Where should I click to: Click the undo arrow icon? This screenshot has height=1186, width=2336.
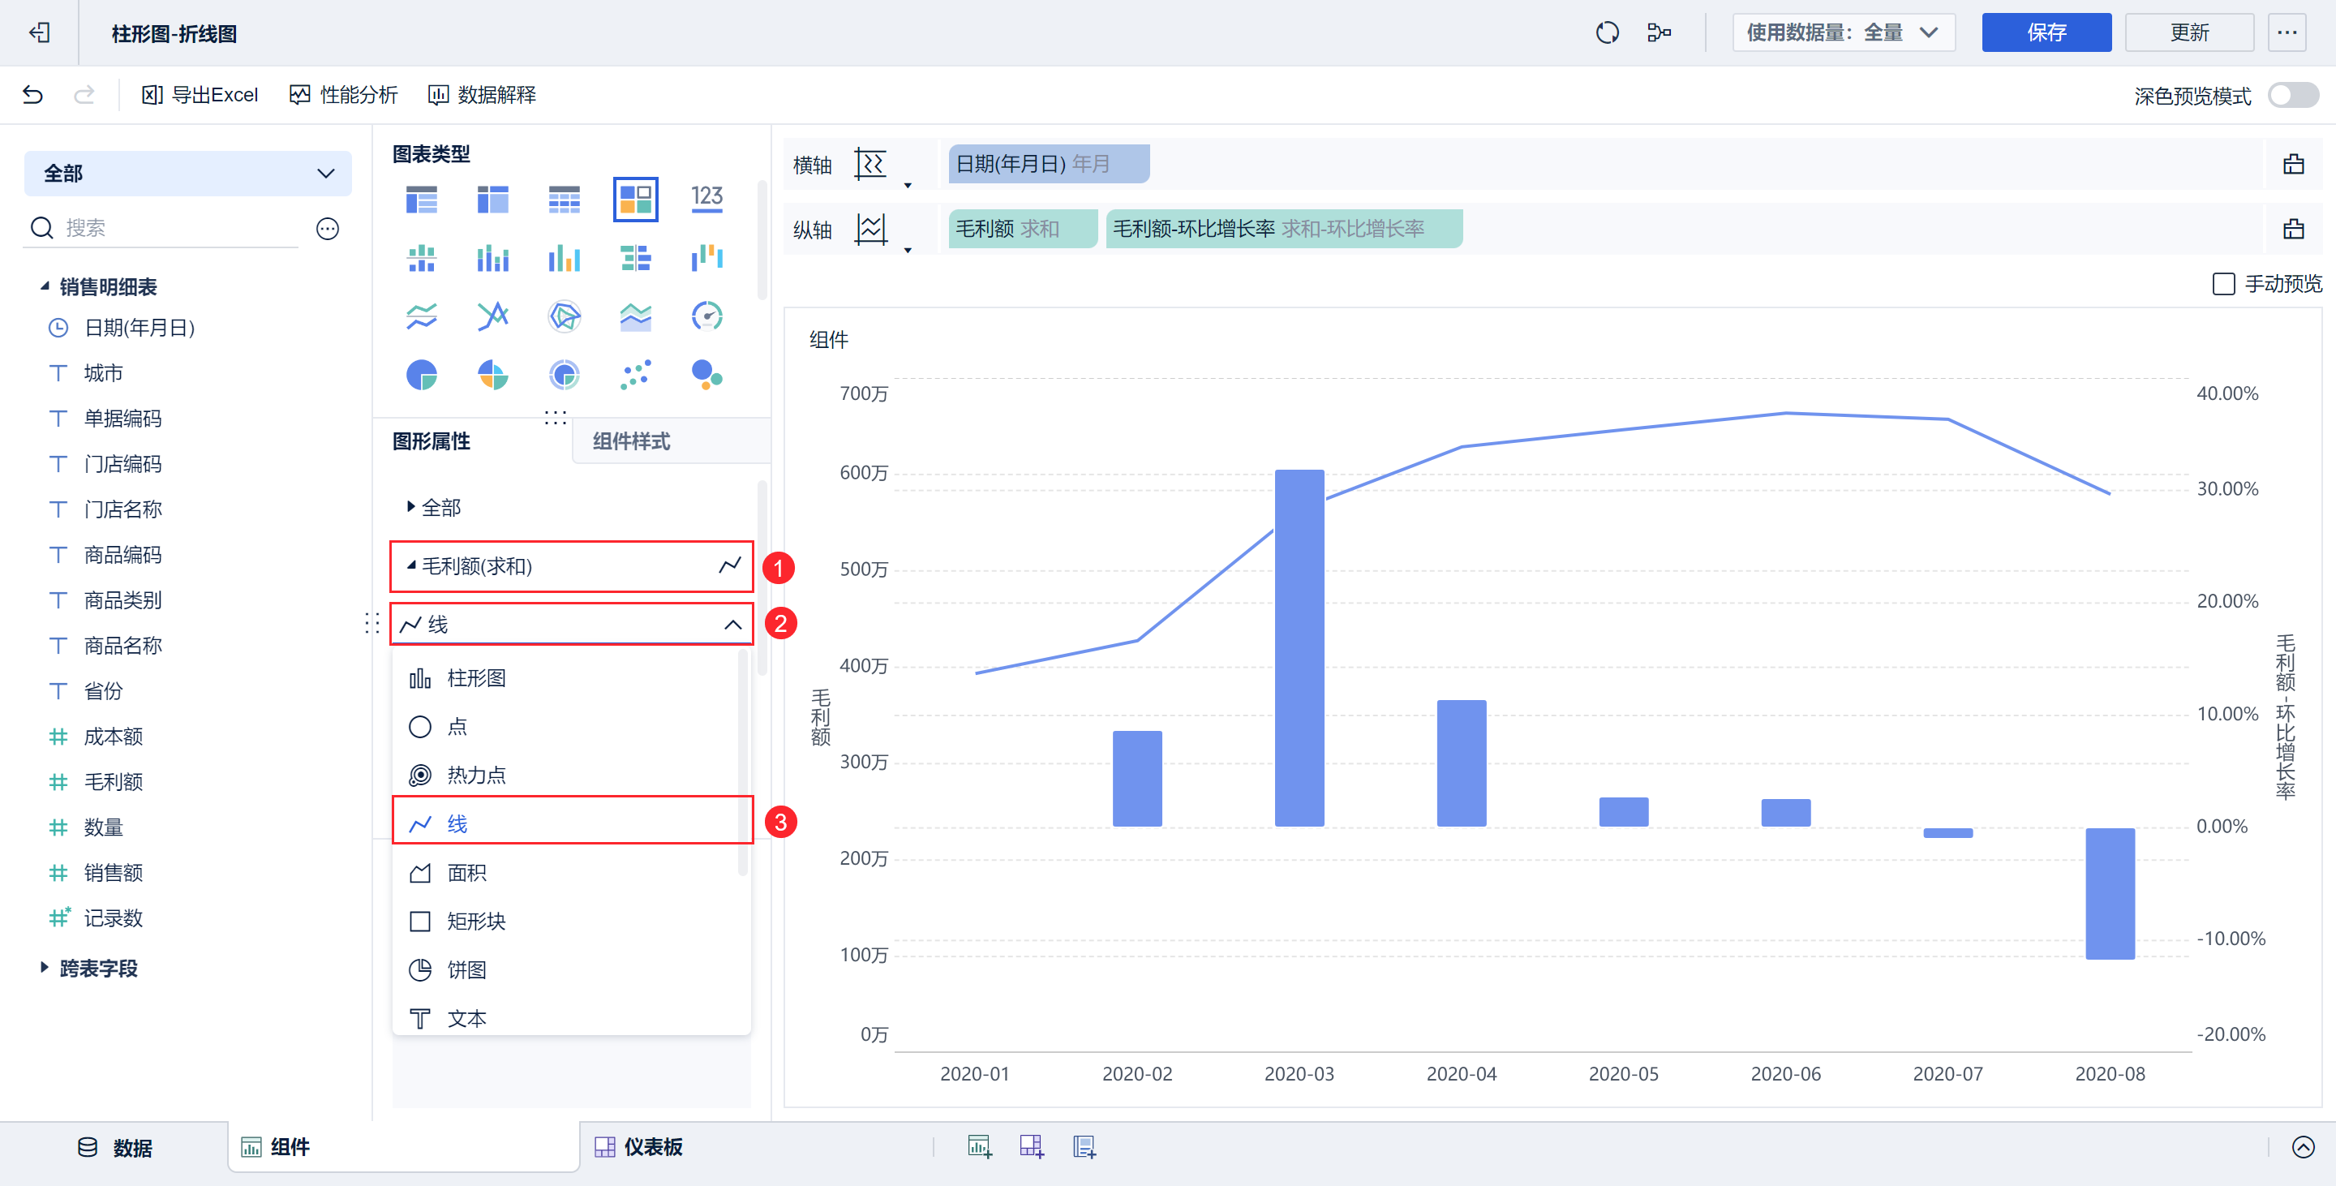32,95
